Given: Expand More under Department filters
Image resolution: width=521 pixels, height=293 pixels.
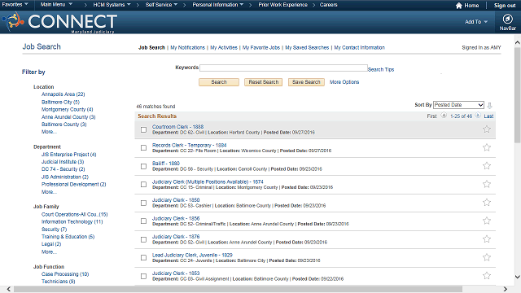Looking at the screenshot, I should click(49, 192).
